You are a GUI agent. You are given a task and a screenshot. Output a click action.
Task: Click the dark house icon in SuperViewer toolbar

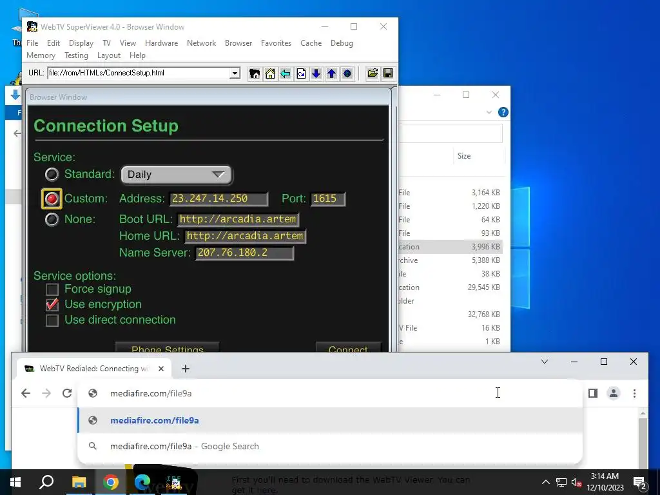tap(255, 73)
